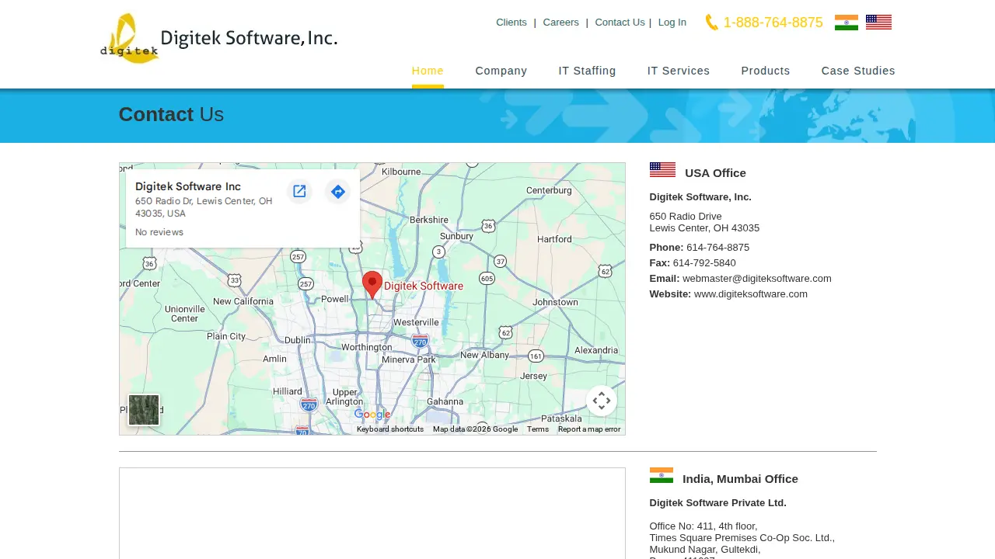This screenshot has height=559, width=995.
Task: Select the India flag in header
Action: (847, 23)
